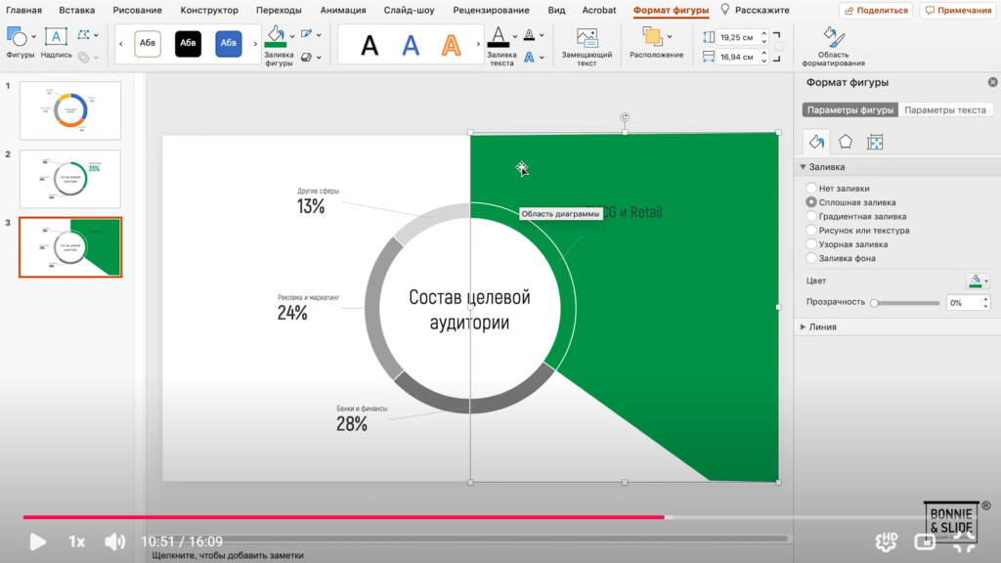Expand the Линия section
This screenshot has width=1001, height=563.
point(804,326)
